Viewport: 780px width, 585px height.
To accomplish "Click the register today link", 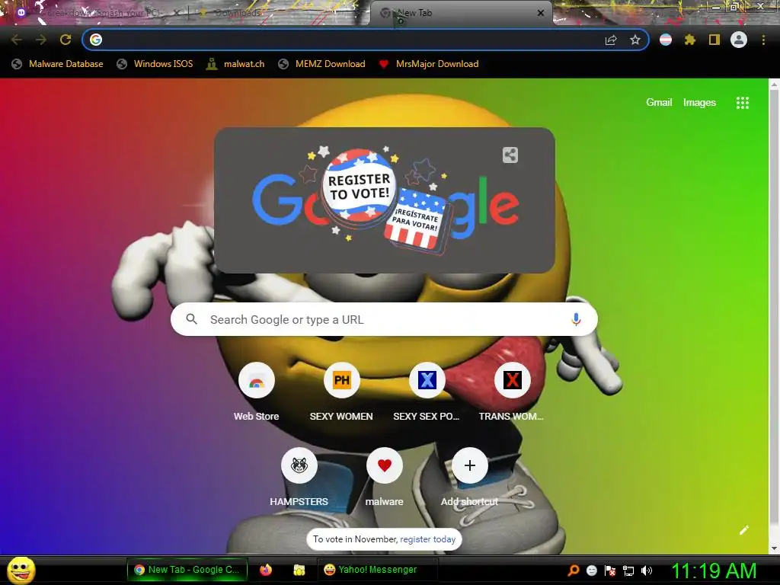I will (428, 539).
